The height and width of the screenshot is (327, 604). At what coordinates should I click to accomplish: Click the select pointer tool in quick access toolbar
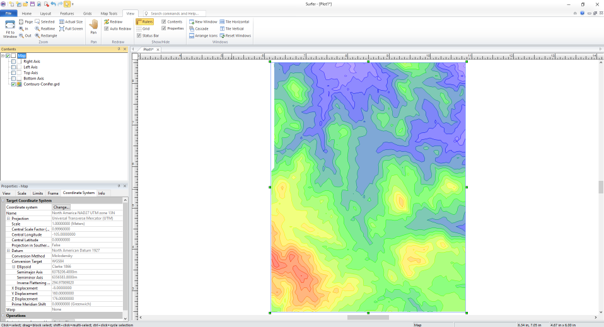67,4
